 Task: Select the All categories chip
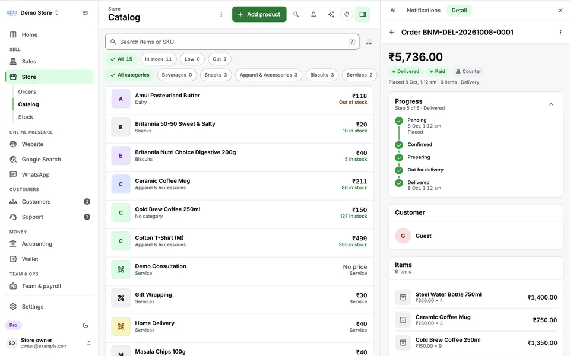click(129, 75)
